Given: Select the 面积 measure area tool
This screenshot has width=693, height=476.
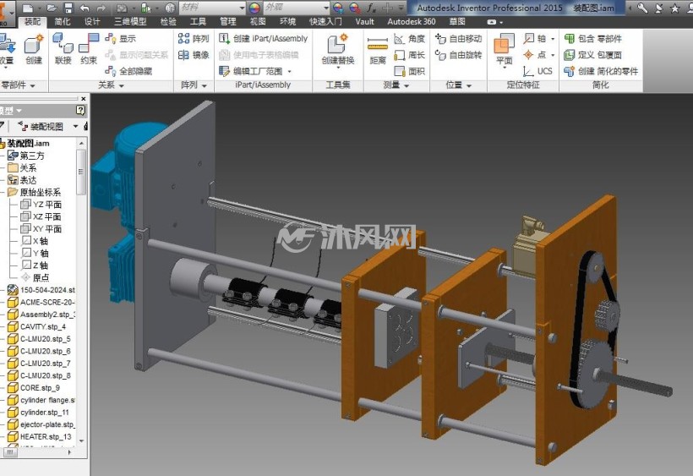Looking at the screenshot, I should [409, 71].
